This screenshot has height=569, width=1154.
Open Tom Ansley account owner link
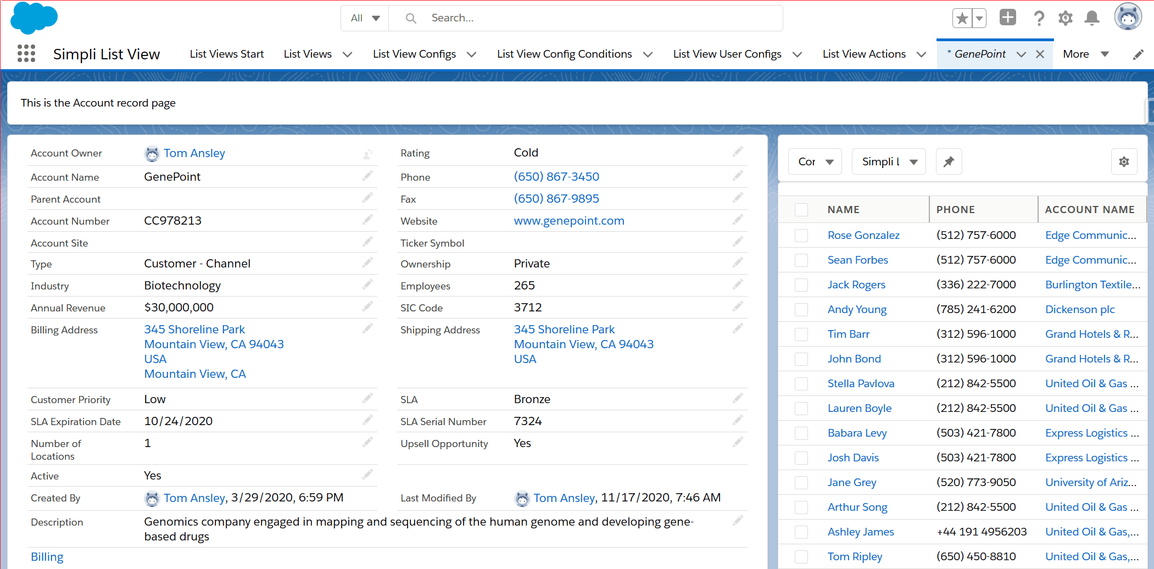point(194,153)
